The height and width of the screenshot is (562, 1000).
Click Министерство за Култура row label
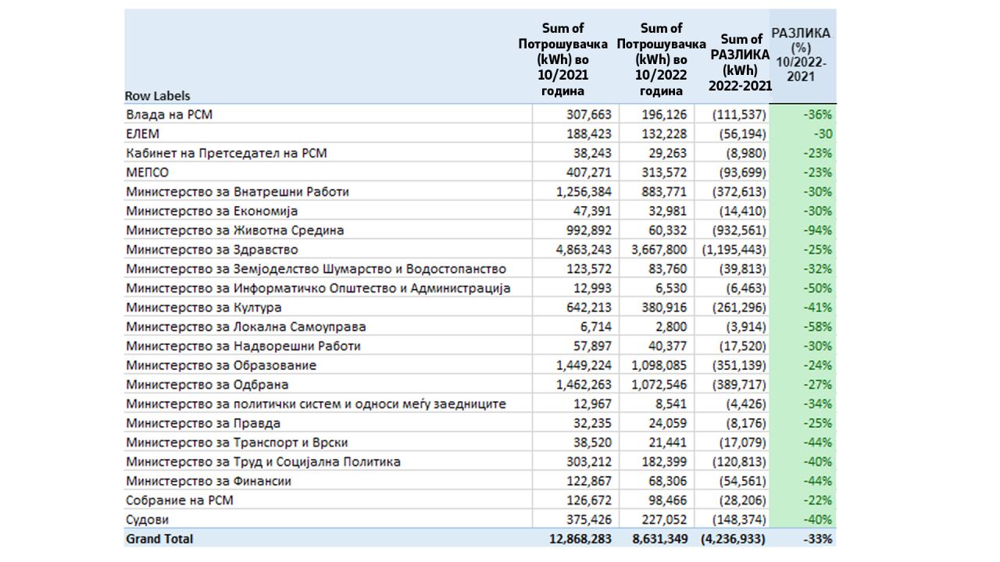[203, 308]
